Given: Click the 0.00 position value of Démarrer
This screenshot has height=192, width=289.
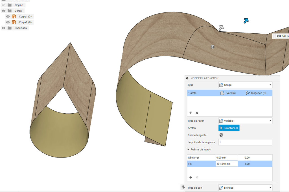Looking at the screenshot, I should tap(247, 158).
